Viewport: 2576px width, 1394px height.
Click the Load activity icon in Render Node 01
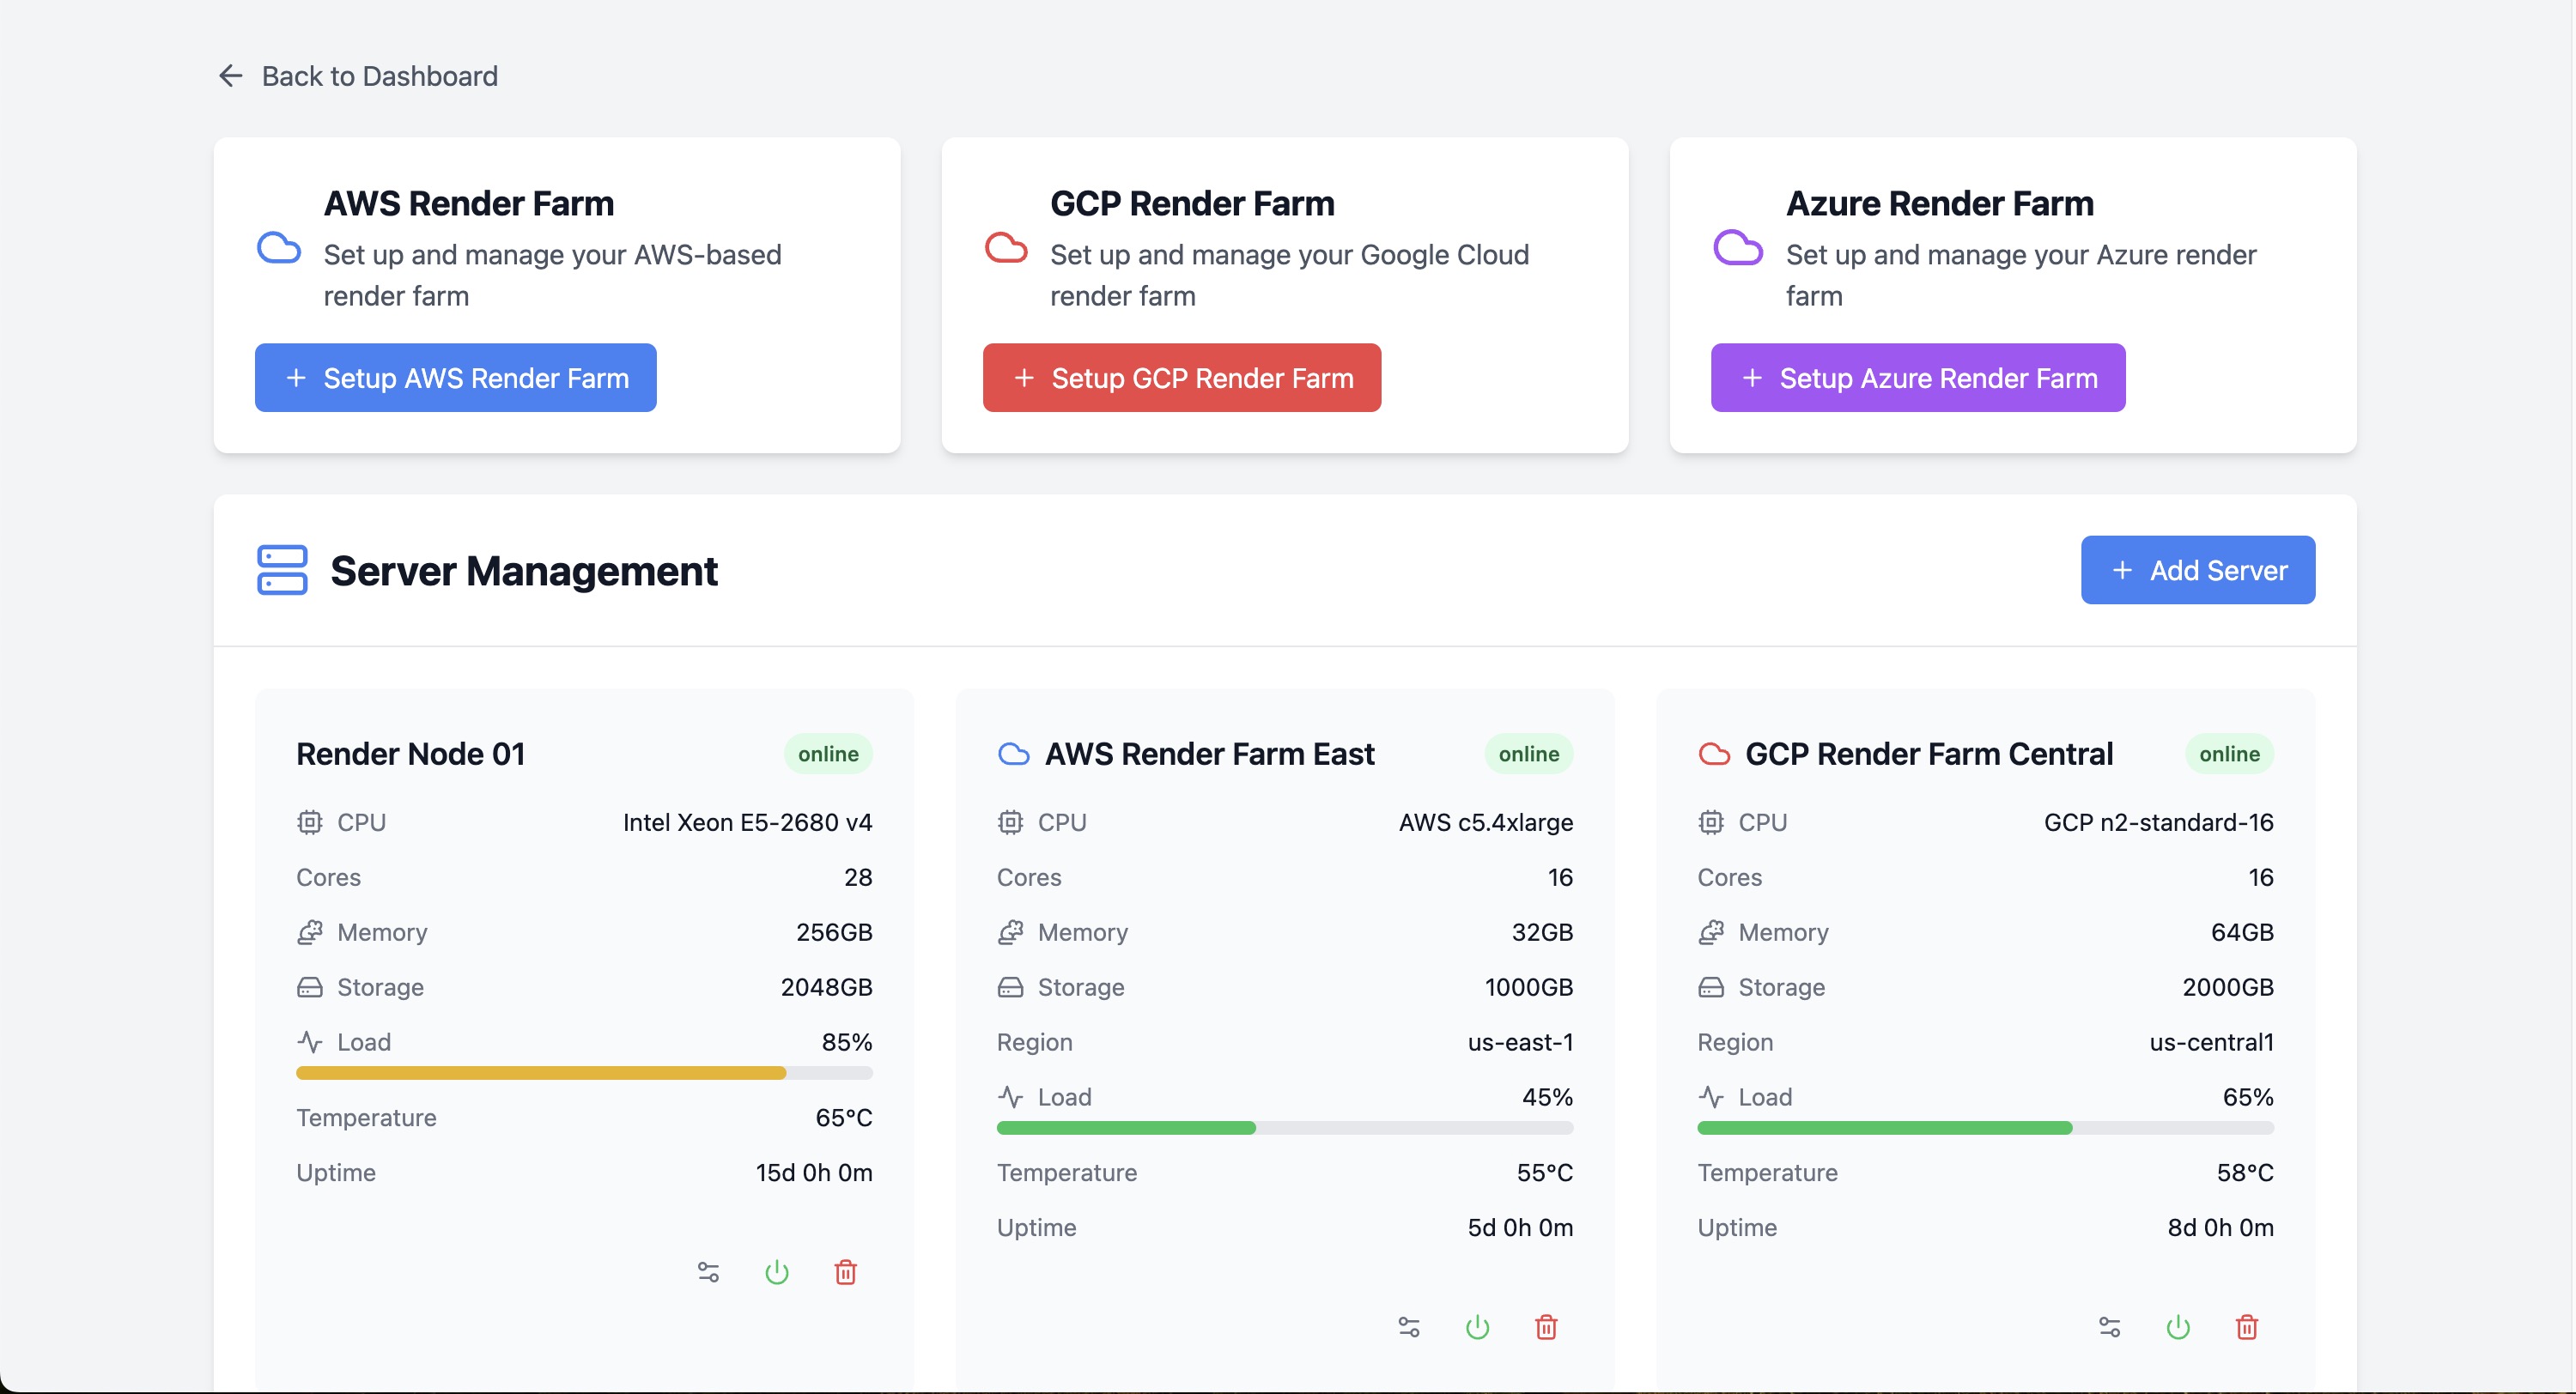310,1042
